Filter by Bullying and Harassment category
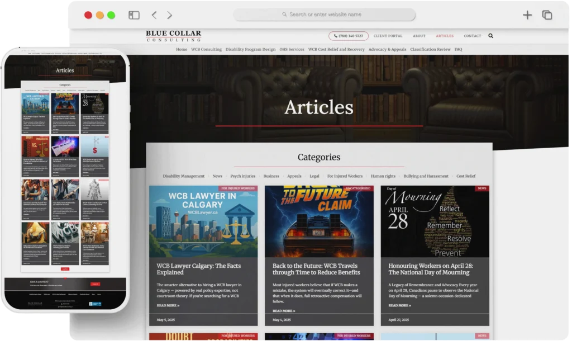The width and height of the screenshot is (572, 345). 426,176
